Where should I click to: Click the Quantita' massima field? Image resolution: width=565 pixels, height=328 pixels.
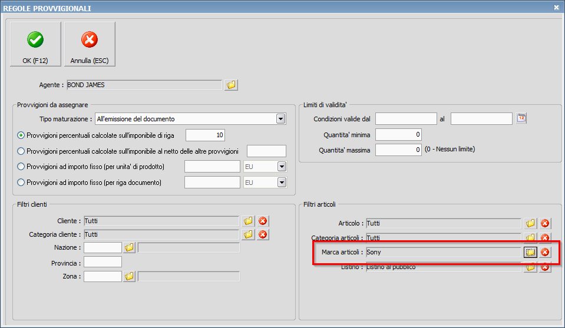pos(398,150)
